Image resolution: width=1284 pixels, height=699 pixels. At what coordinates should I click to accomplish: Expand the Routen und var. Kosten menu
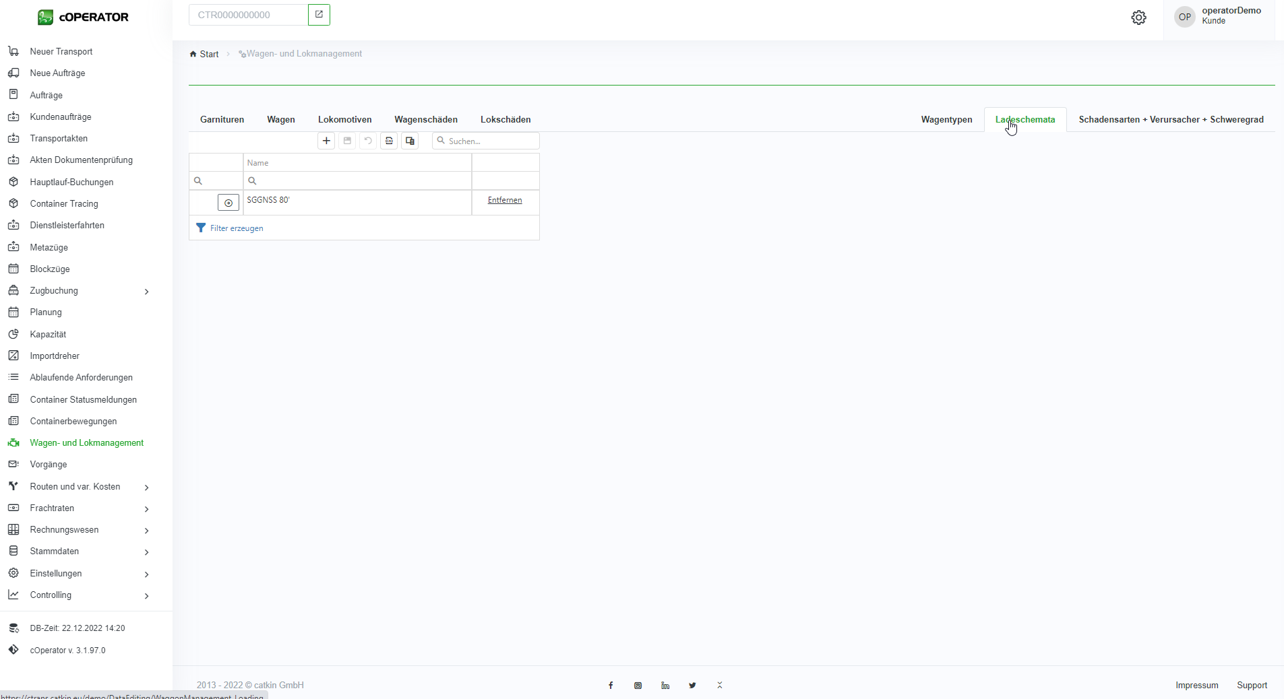point(146,487)
